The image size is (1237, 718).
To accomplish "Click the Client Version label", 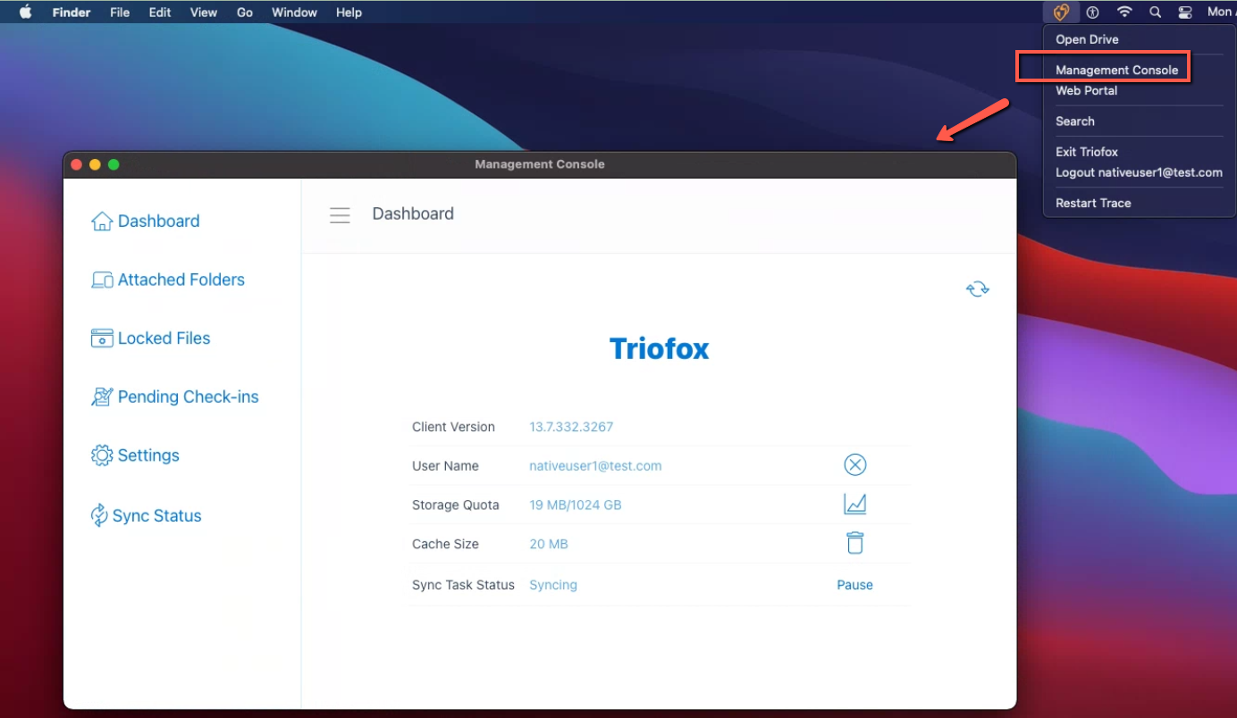I will (x=453, y=427).
